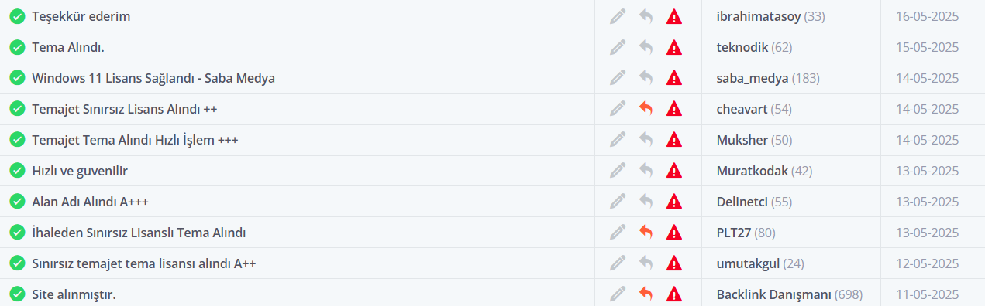
Task: Click the orange reply arrow for Backlink Danışmanı
Action: pos(646,294)
